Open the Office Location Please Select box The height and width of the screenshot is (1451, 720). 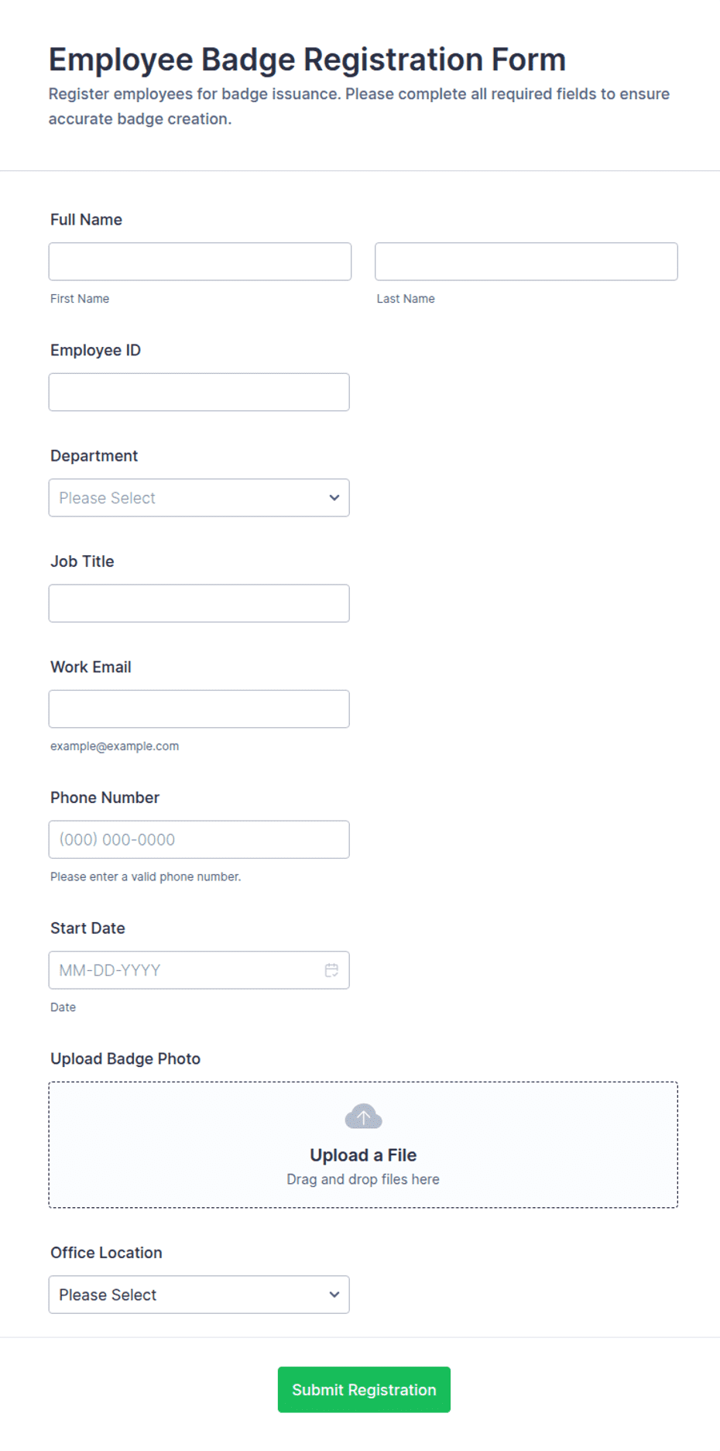click(x=199, y=1295)
